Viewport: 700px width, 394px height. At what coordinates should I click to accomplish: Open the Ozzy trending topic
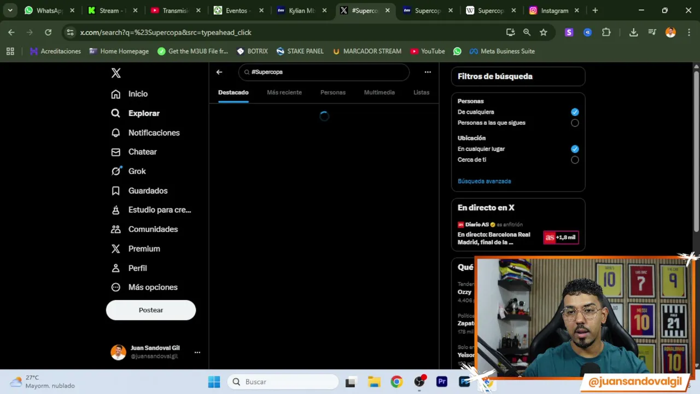tap(465, 292)
